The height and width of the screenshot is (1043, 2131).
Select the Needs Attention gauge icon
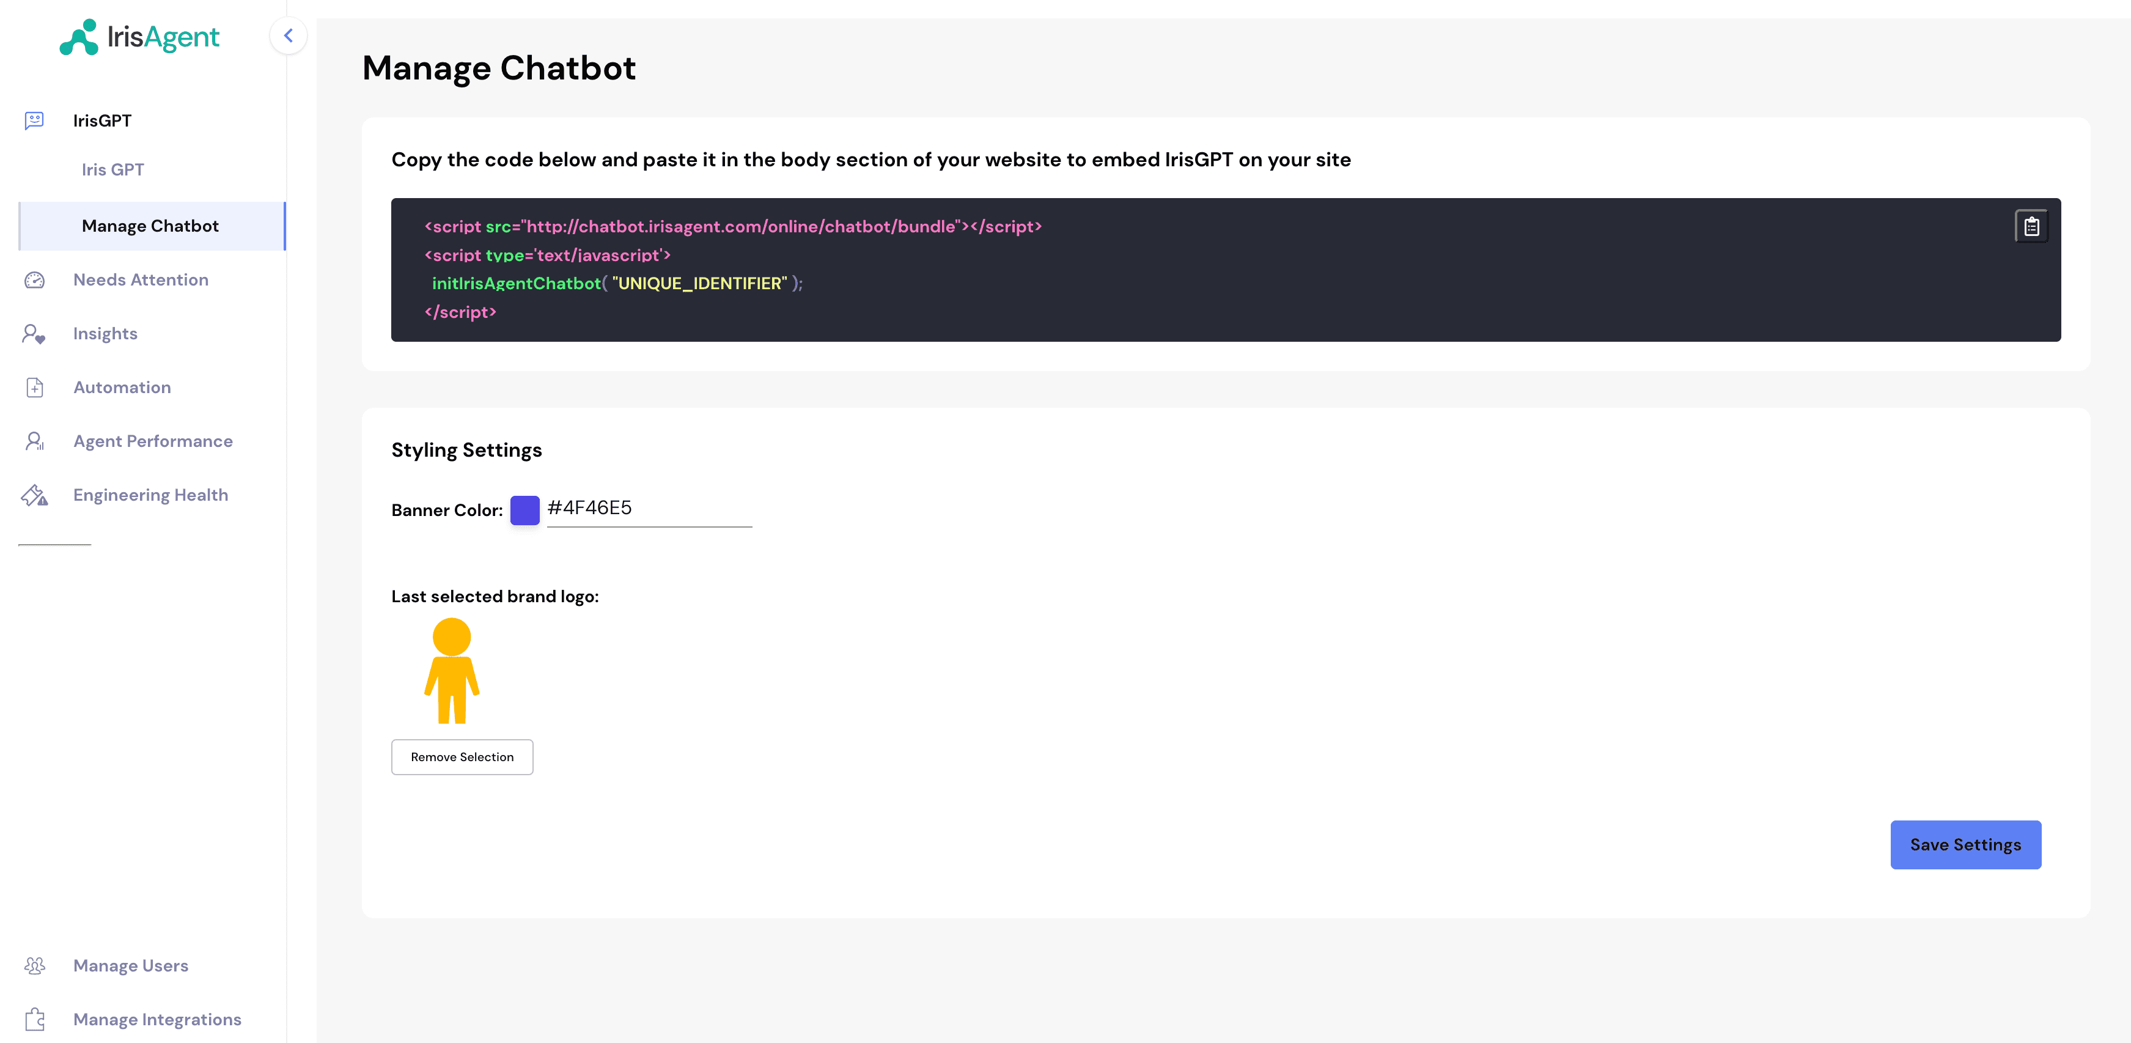pyautogui.click(x=34, y=279)
